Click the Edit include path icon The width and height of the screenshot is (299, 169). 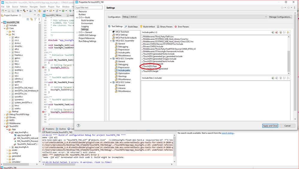point(280,32)
